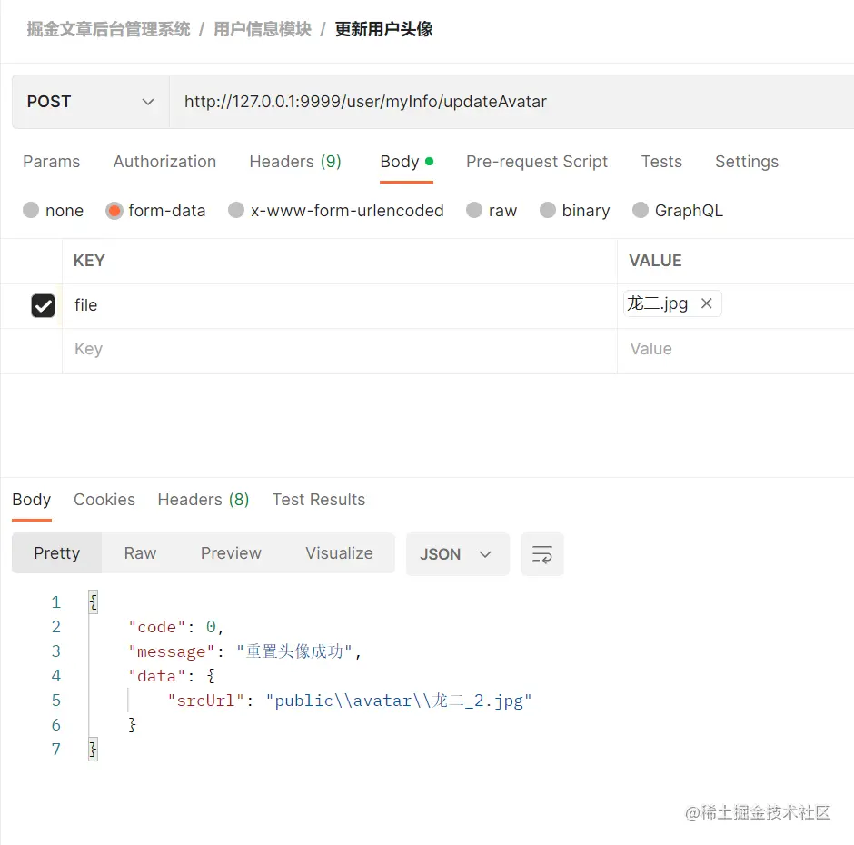Open the JSON format dropdown
Screen dimensions: 854x845
[458, 554]
